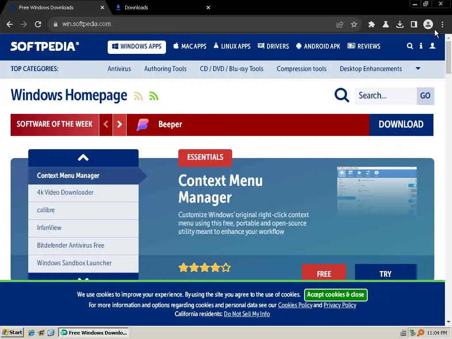The height and width of the screenshot is (339, 452).
Task: Open the Antivirus category
Action: (119, 69)
